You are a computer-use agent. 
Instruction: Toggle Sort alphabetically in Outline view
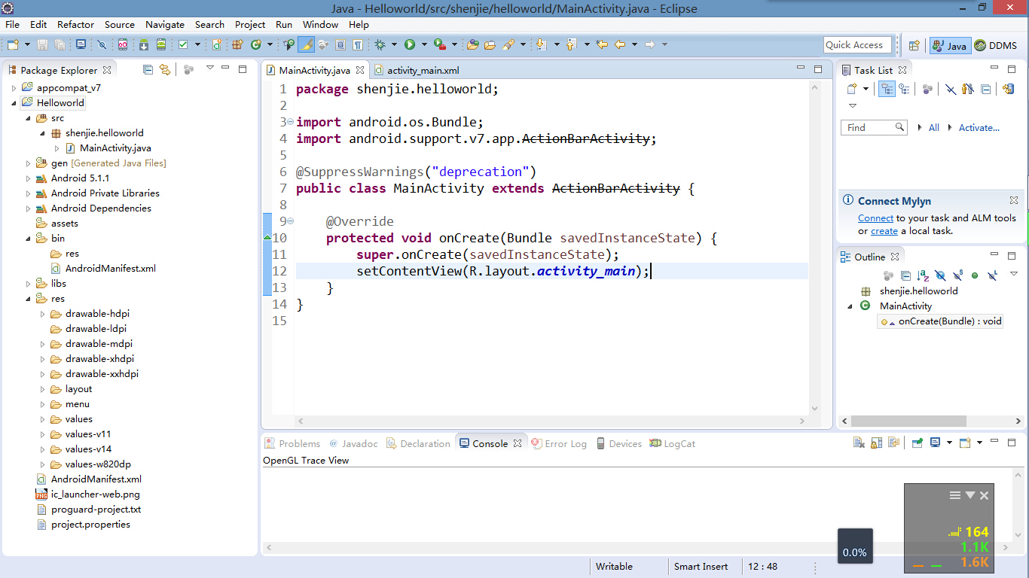tap(923, 275)
